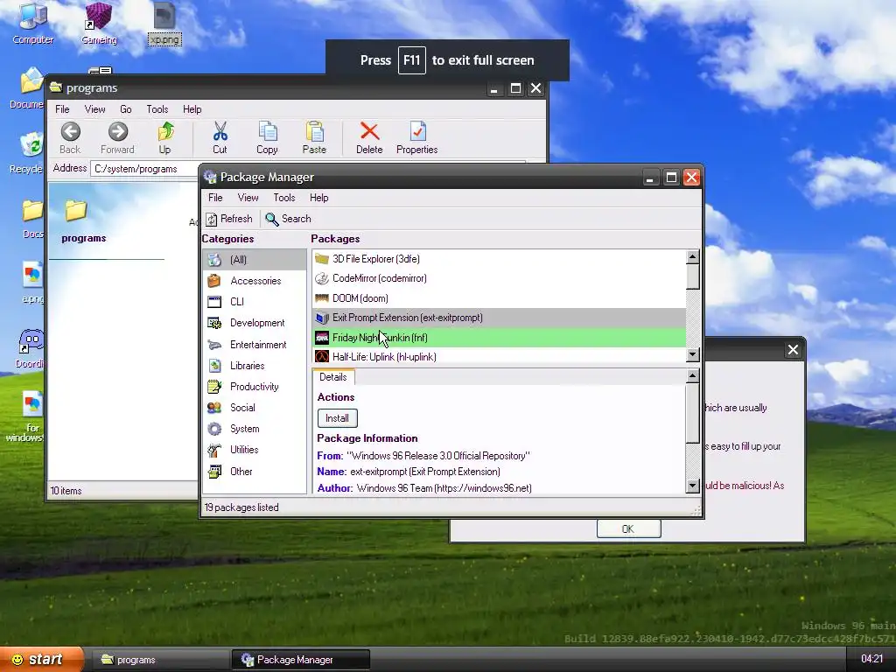The width and height of the screenshot is (896, 672).
Task: Select the Libraries category
Action: (x=255, y=366)
